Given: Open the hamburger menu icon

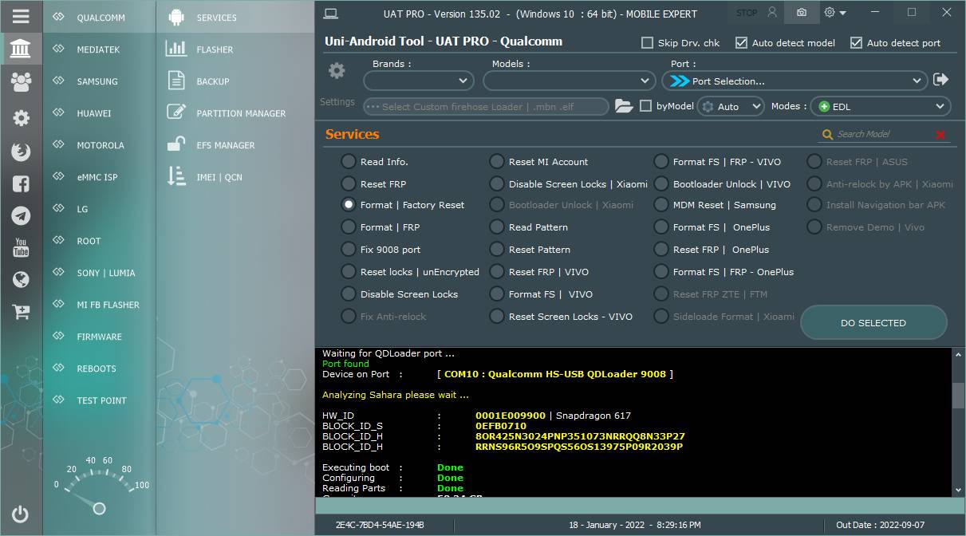Looking at the screenshot, I should point(21,16).
